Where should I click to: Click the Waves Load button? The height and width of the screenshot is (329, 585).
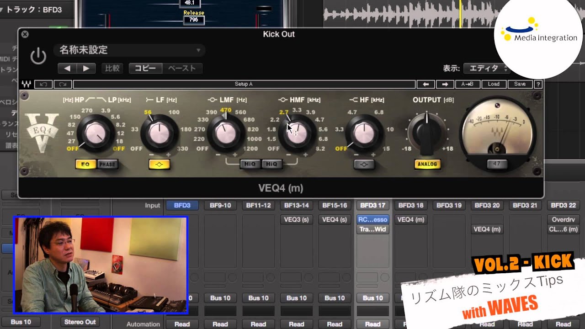(x=494, y=84)
